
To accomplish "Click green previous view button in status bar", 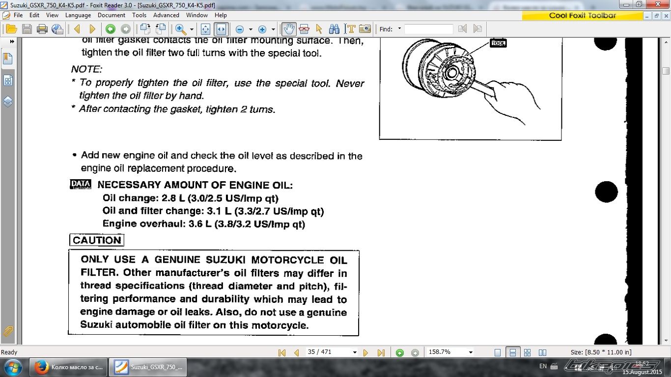I will pyautogui.click(x=400, y=352).
